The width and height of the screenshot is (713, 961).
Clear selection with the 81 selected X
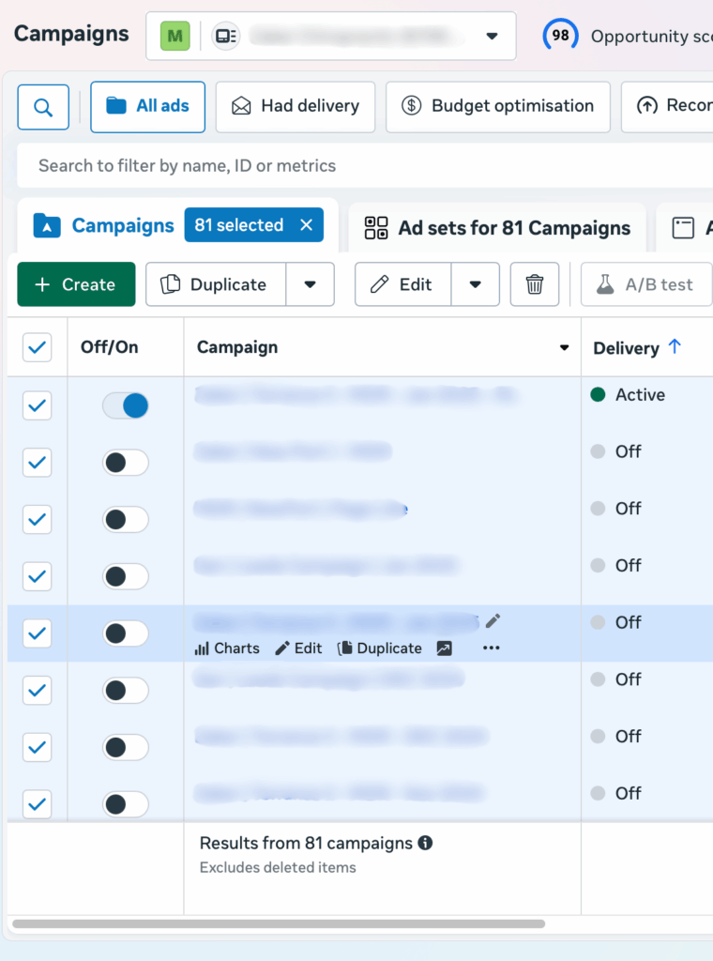pos(306,225)
